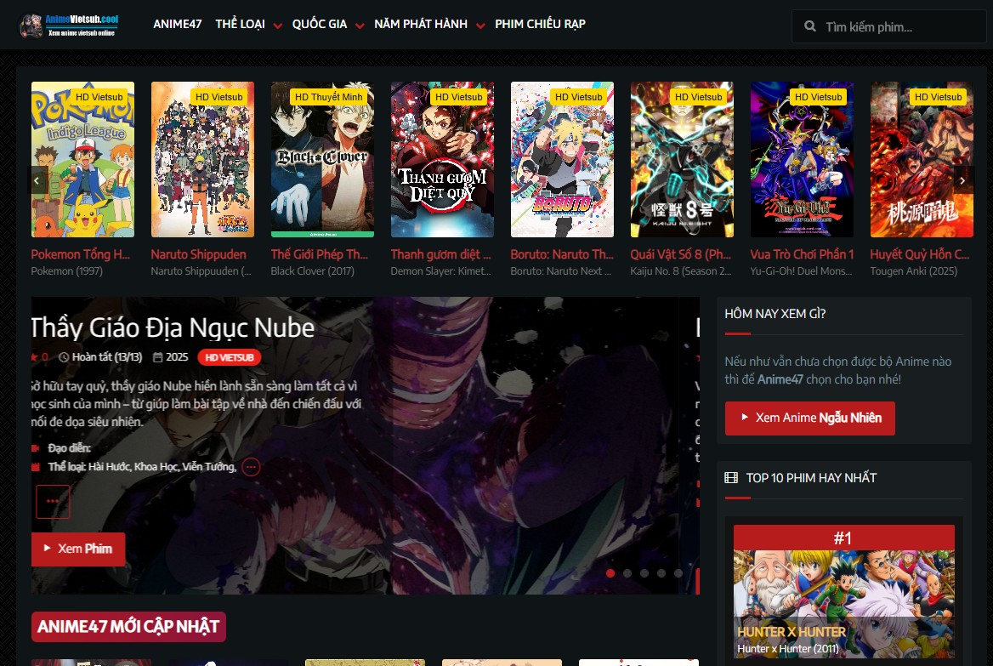Open the Phim Chiếu Rạp menu item
The image size is (993, 666).
tap(540, 24)
